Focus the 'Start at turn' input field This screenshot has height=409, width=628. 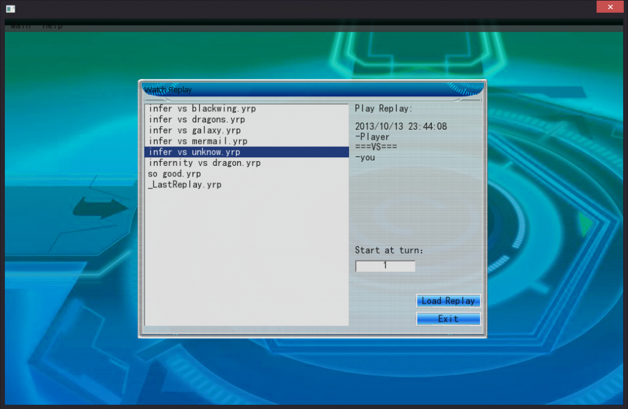click(385, 266)
